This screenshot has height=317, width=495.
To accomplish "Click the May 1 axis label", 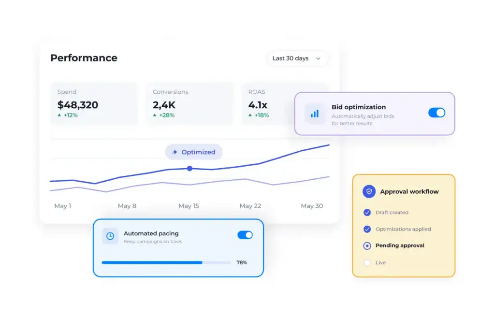I will [x=62, y=206].
